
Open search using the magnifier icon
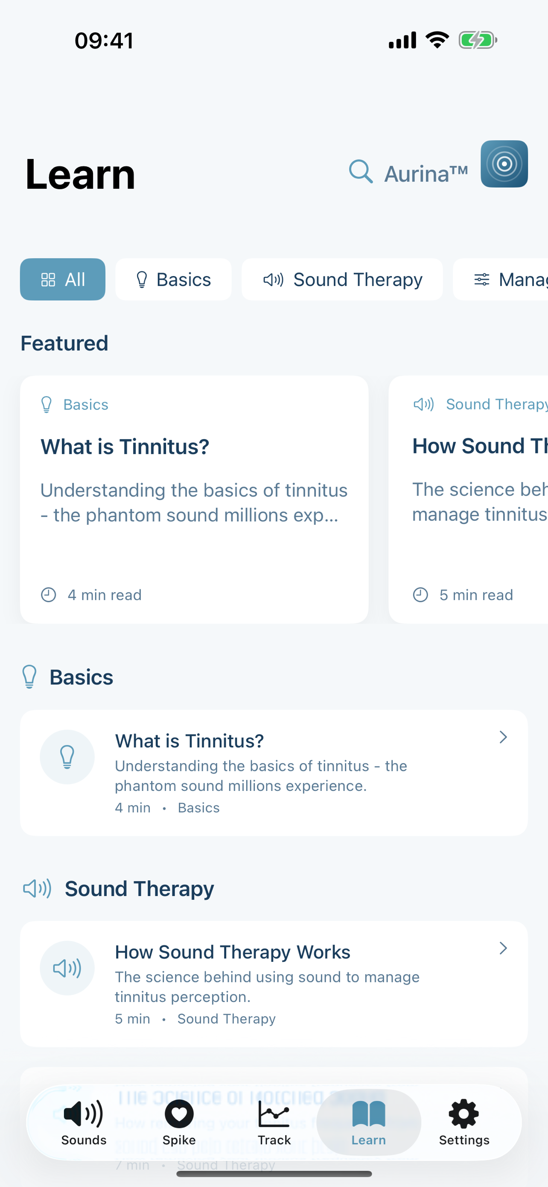coord(361,173)
